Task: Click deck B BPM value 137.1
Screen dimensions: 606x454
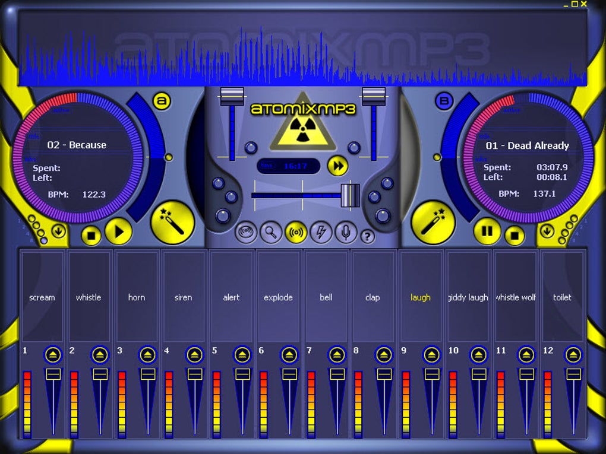Action: (x=544, y=194)
